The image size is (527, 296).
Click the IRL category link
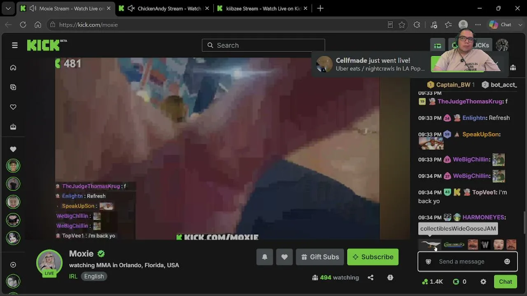point(73,276)
